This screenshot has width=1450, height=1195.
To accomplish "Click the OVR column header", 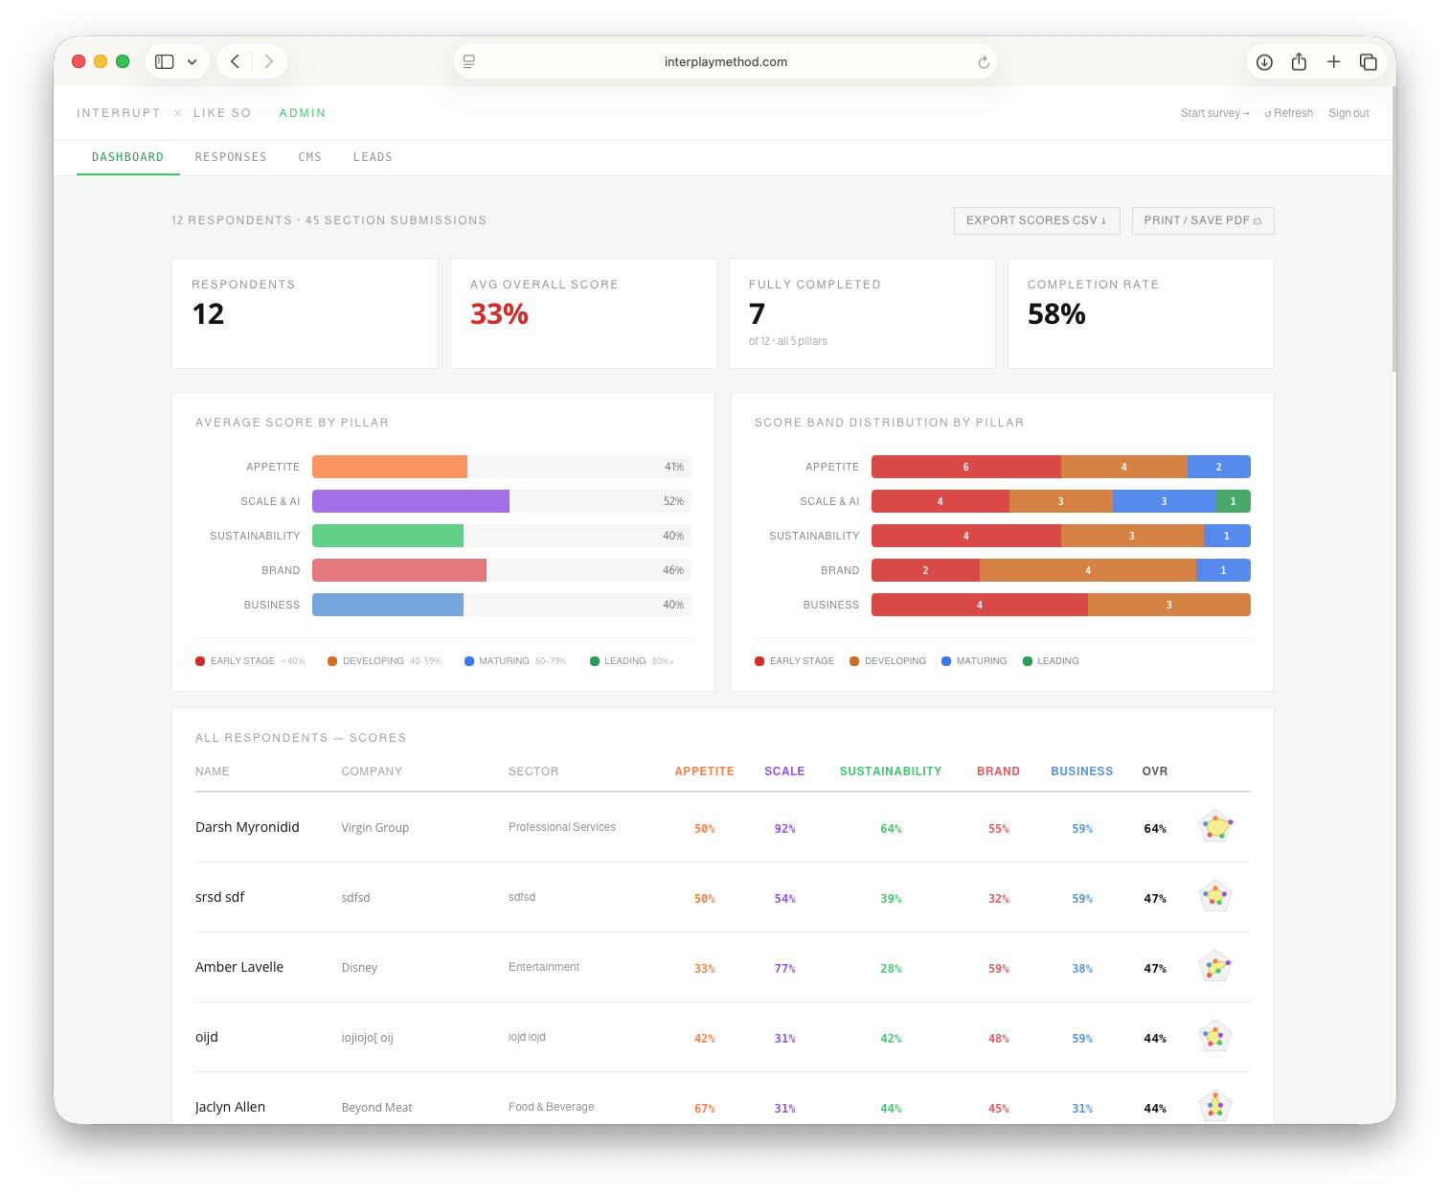I will (x=1155, y=771).
